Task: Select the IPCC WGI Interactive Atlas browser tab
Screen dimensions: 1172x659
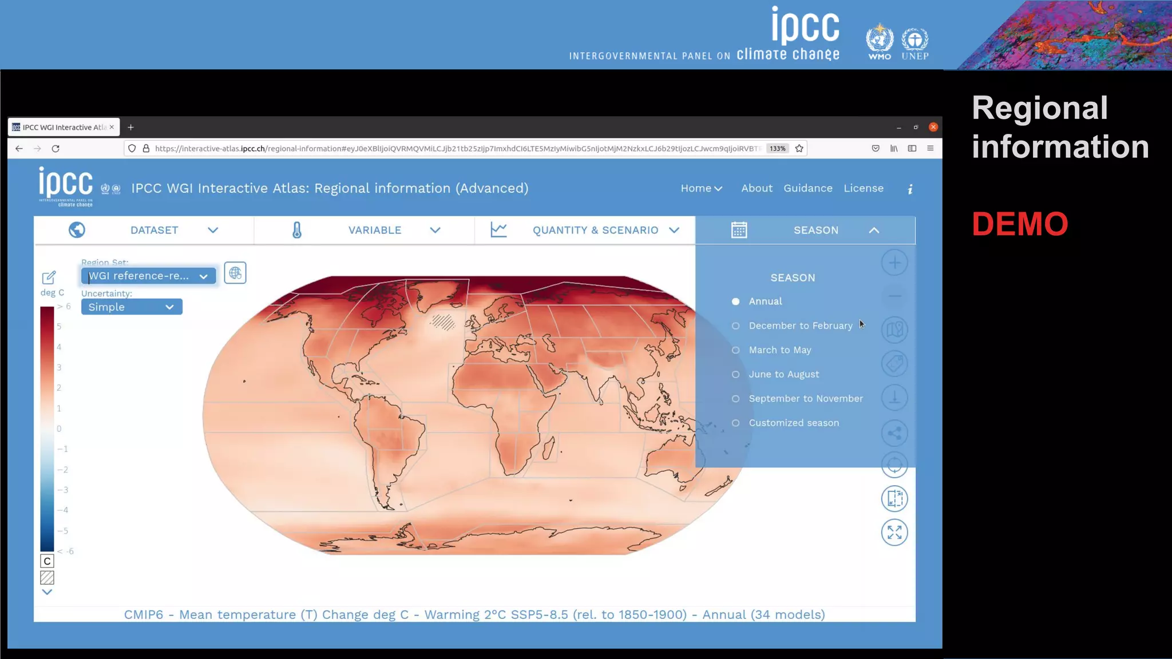Action: tap(64, 127)
